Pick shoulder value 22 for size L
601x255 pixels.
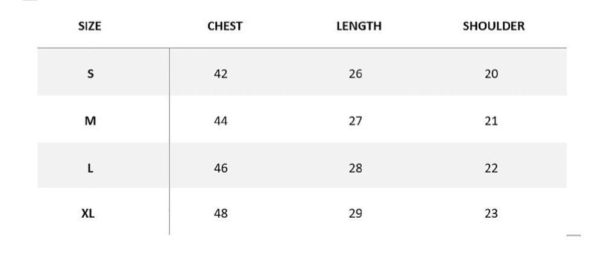coord(491,168)
